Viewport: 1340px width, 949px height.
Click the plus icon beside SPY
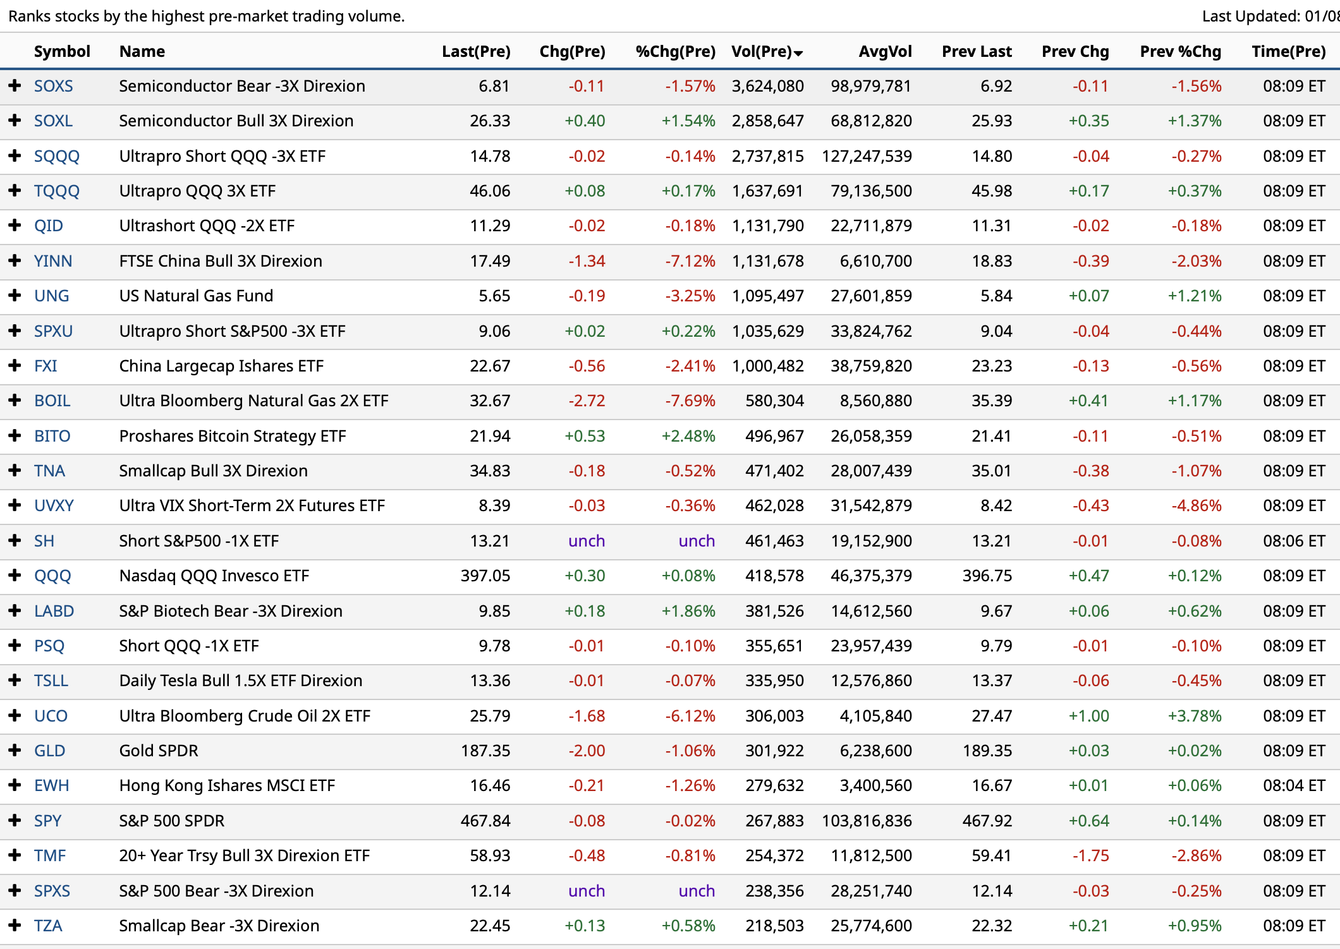pyautogui.click(x=15, y=820)
